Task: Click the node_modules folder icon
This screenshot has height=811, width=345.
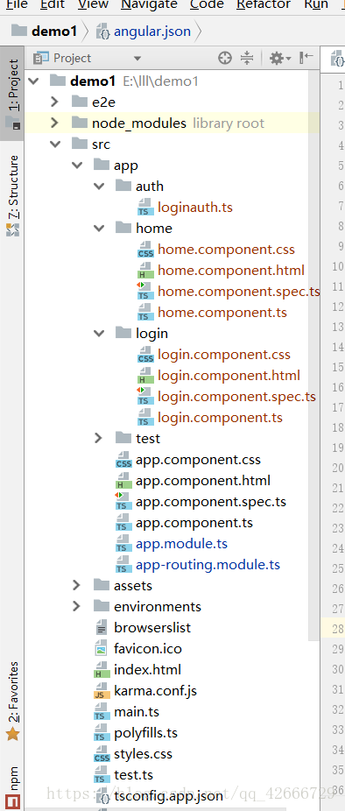Action: [79, 123]
